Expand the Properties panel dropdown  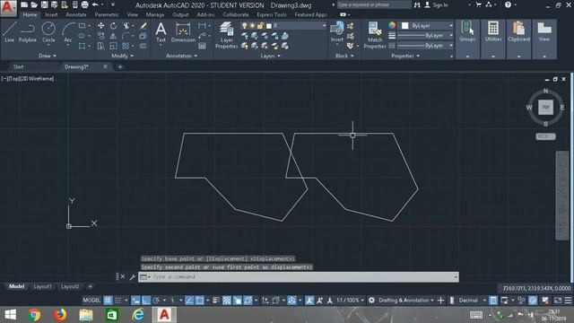click(405, 56)
